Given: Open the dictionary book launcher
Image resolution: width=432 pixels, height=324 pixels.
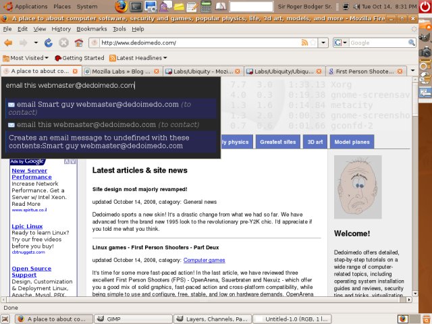Looking at the screenshot, I should (221, 6).
